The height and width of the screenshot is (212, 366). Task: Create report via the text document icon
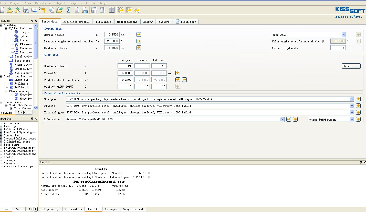[x=77, y=10]
